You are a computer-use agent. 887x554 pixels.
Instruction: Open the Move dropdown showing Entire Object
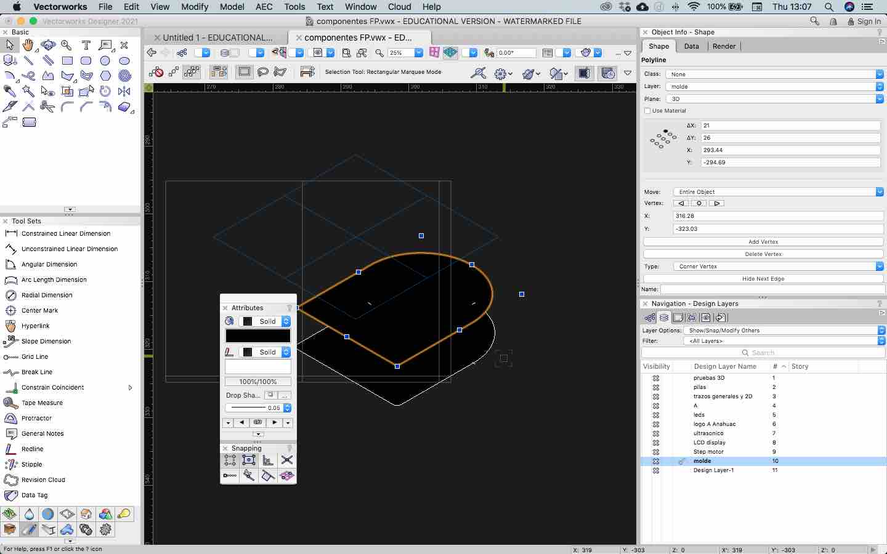(x=779, y=192)
